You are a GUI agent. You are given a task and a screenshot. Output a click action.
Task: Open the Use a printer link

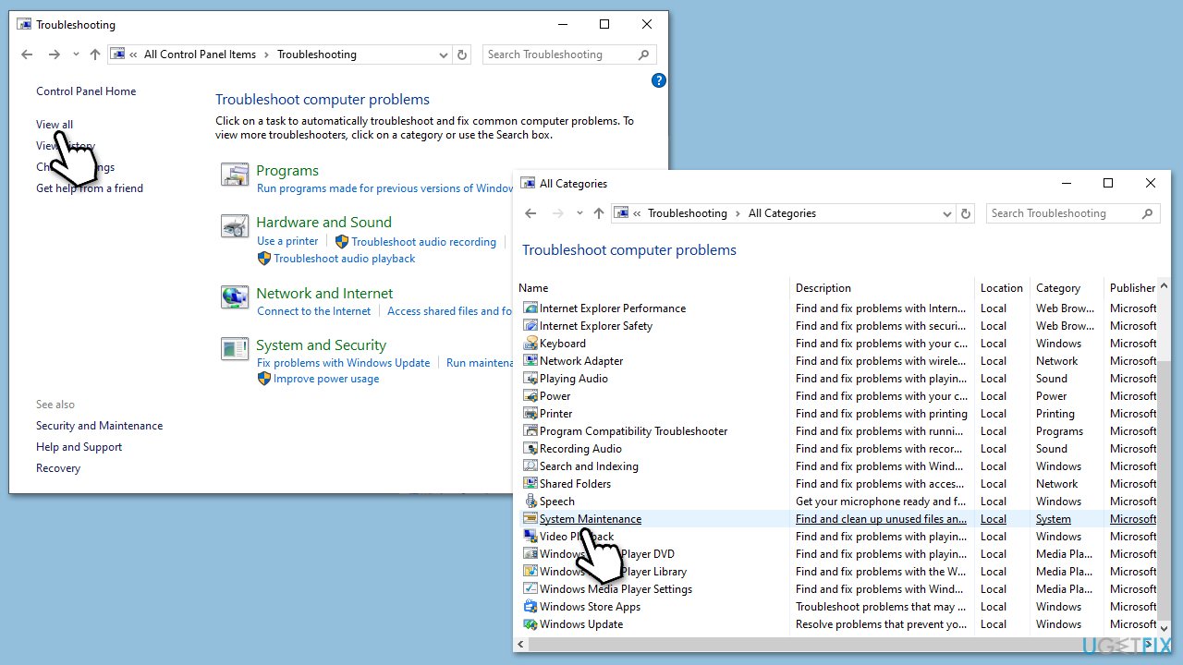(x=287, y=241)
